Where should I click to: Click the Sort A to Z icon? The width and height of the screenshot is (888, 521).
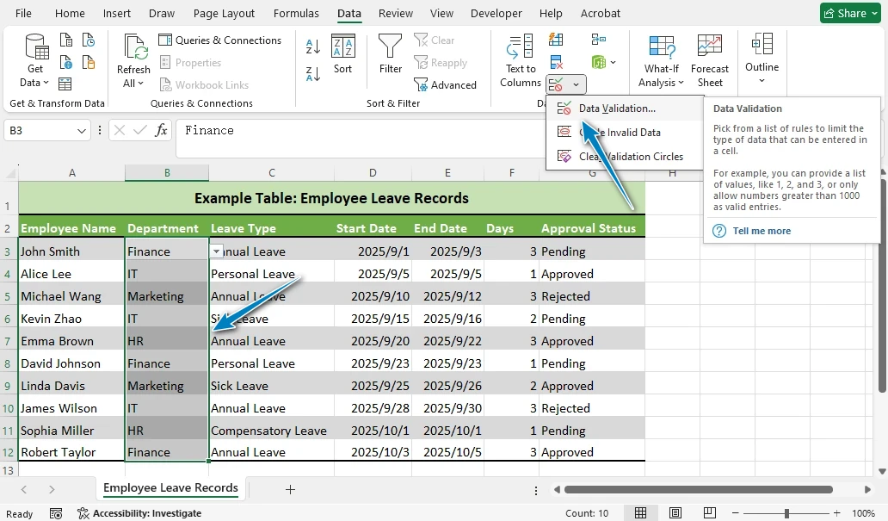coord(313,47)
